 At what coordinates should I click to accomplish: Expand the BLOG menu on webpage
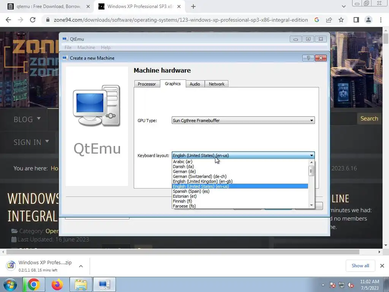pos(27,119)
